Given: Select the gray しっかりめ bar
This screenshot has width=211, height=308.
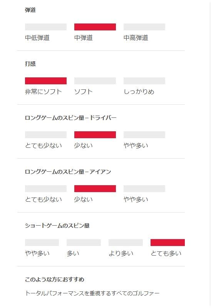Looking at the screenshot, I should [144, 81].
